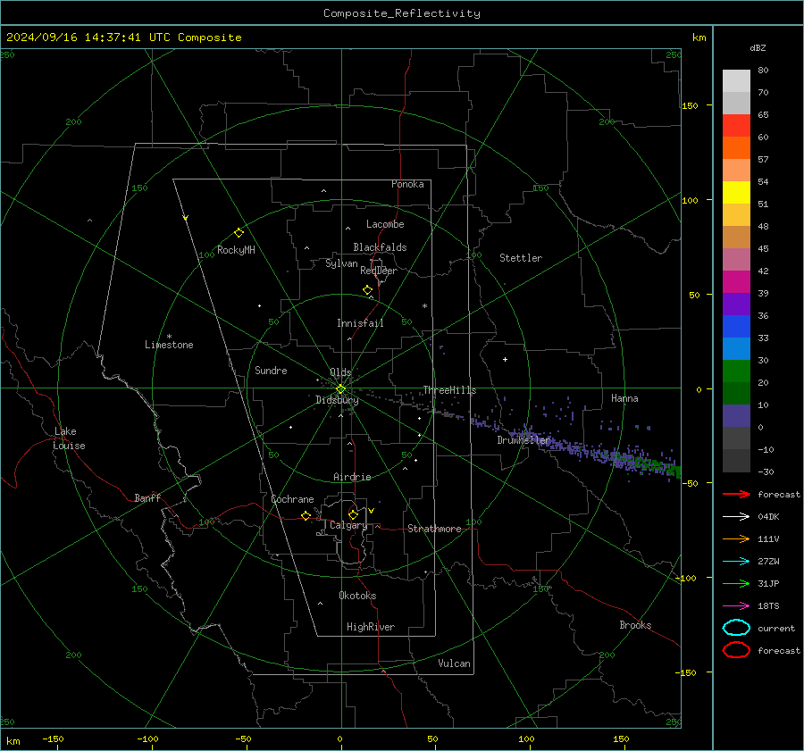Click the RockyMH label

click(236, 250)
